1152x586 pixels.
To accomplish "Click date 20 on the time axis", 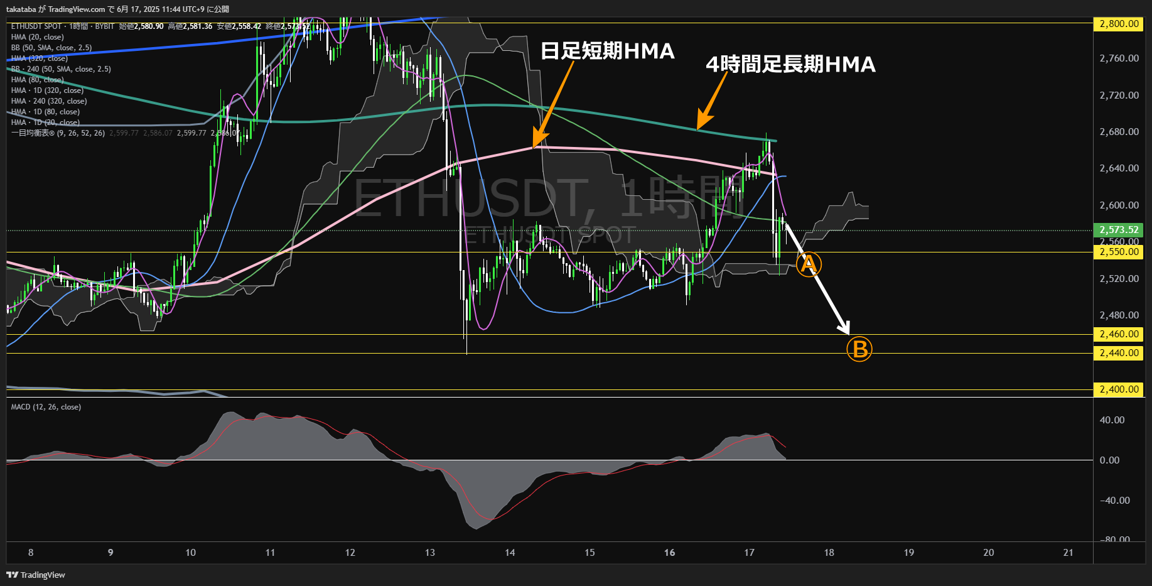I will [988, 553].
